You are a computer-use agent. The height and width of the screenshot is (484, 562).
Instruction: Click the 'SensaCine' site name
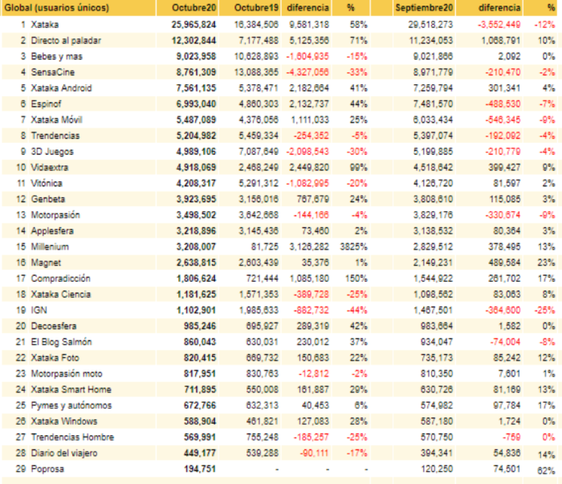point(53,72)
